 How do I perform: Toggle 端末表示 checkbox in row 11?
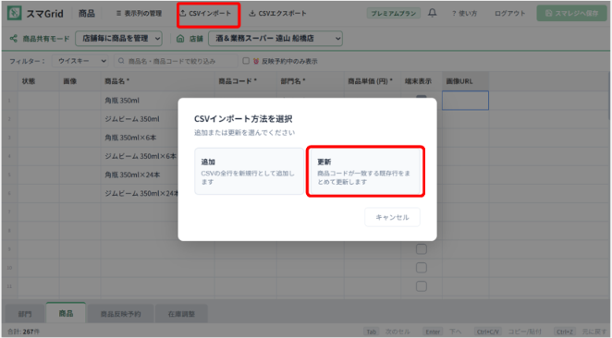click(422, 286)
